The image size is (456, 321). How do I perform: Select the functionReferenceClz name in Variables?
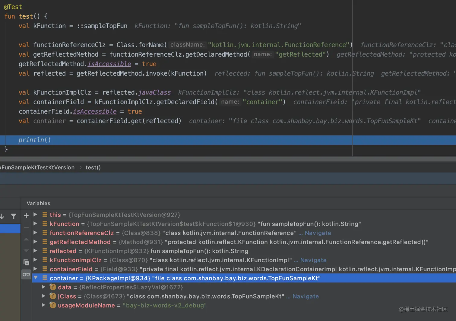82,233
